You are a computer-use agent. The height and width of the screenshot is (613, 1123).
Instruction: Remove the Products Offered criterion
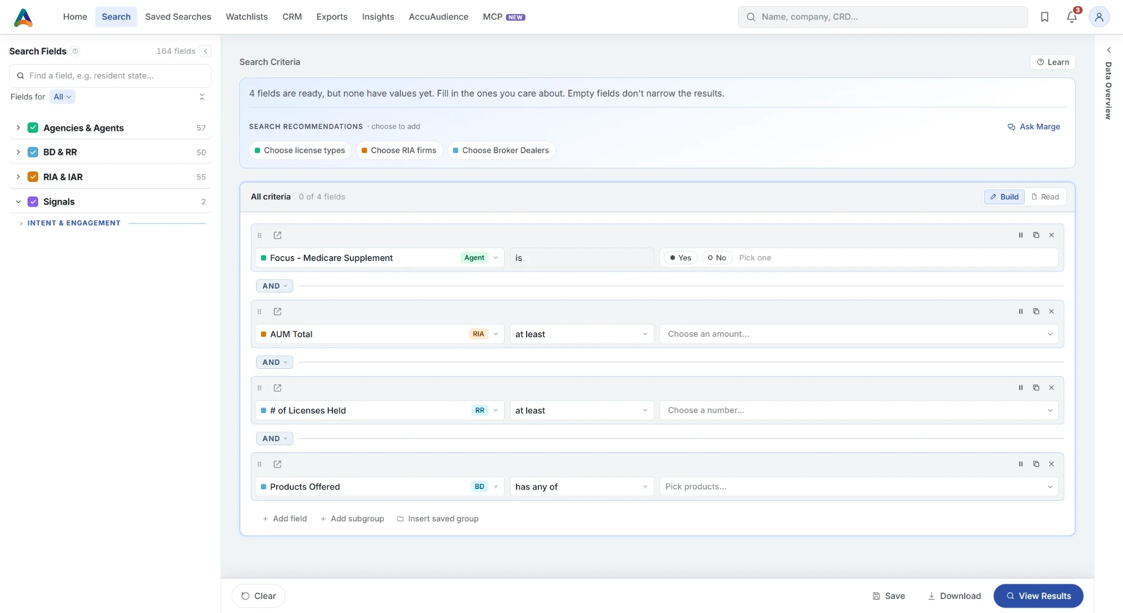pos(1052,464)
